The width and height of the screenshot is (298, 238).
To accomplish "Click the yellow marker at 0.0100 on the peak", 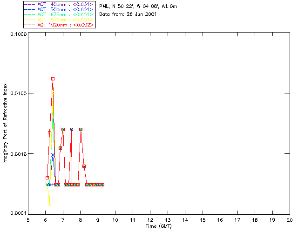I will pos(53,93).
